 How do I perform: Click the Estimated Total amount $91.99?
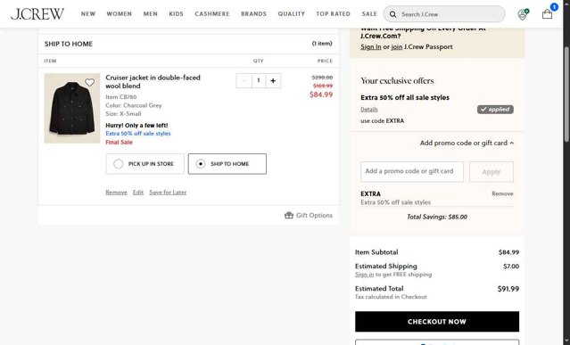tap(508, 289)
